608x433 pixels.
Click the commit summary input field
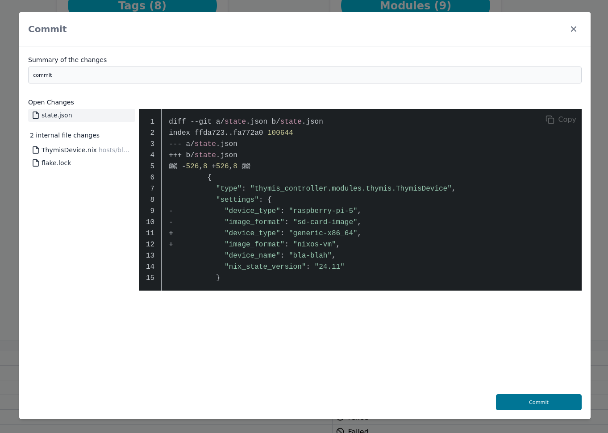pos(304,75)
